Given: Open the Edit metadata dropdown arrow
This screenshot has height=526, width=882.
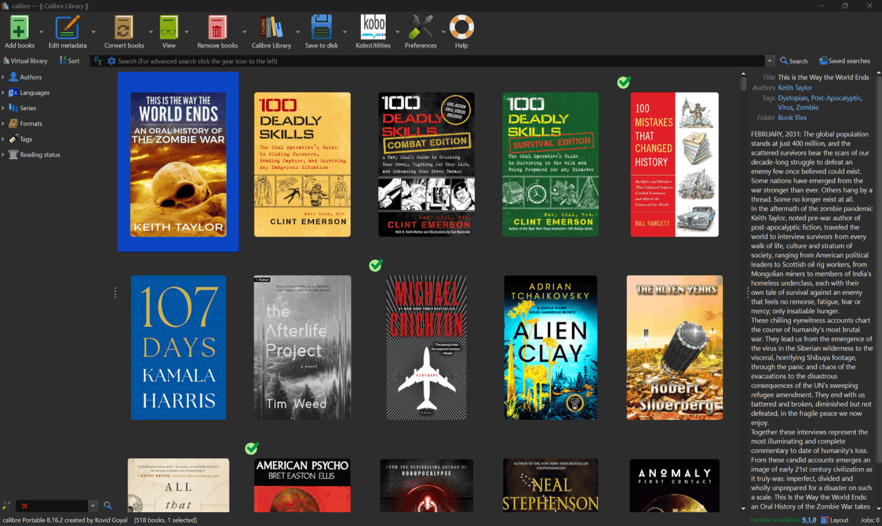Looking at the screenshot, I should [94, 32].
